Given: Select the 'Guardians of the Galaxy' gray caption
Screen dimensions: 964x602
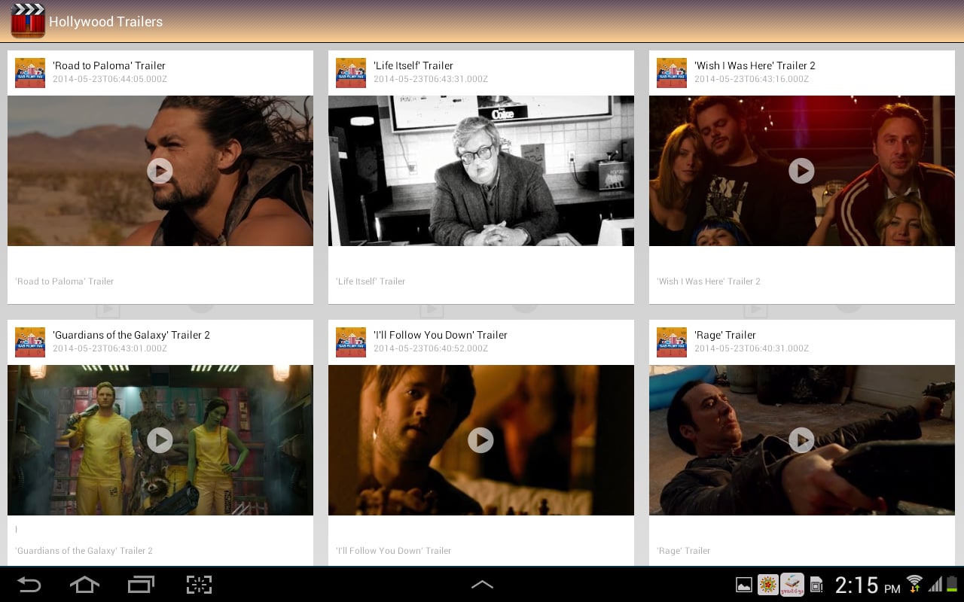Looking at the screenshot, I should [84, 551].
